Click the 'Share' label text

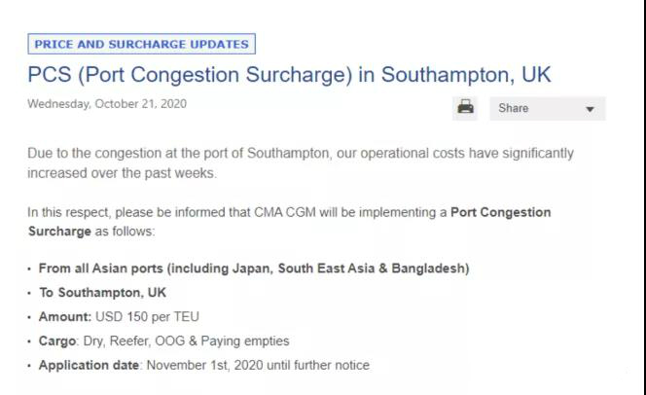[514, 108]
